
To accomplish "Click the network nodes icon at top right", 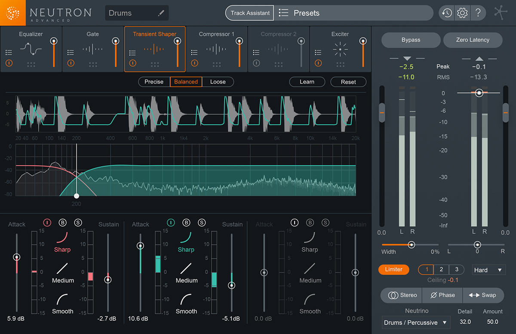I will [500, 13].
